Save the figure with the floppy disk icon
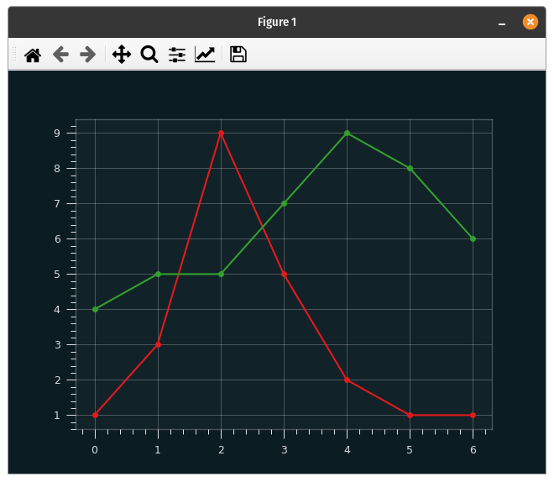The image size is (554, 482). coord(238,55)
